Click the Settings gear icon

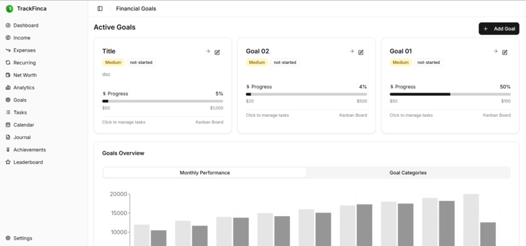8,238
